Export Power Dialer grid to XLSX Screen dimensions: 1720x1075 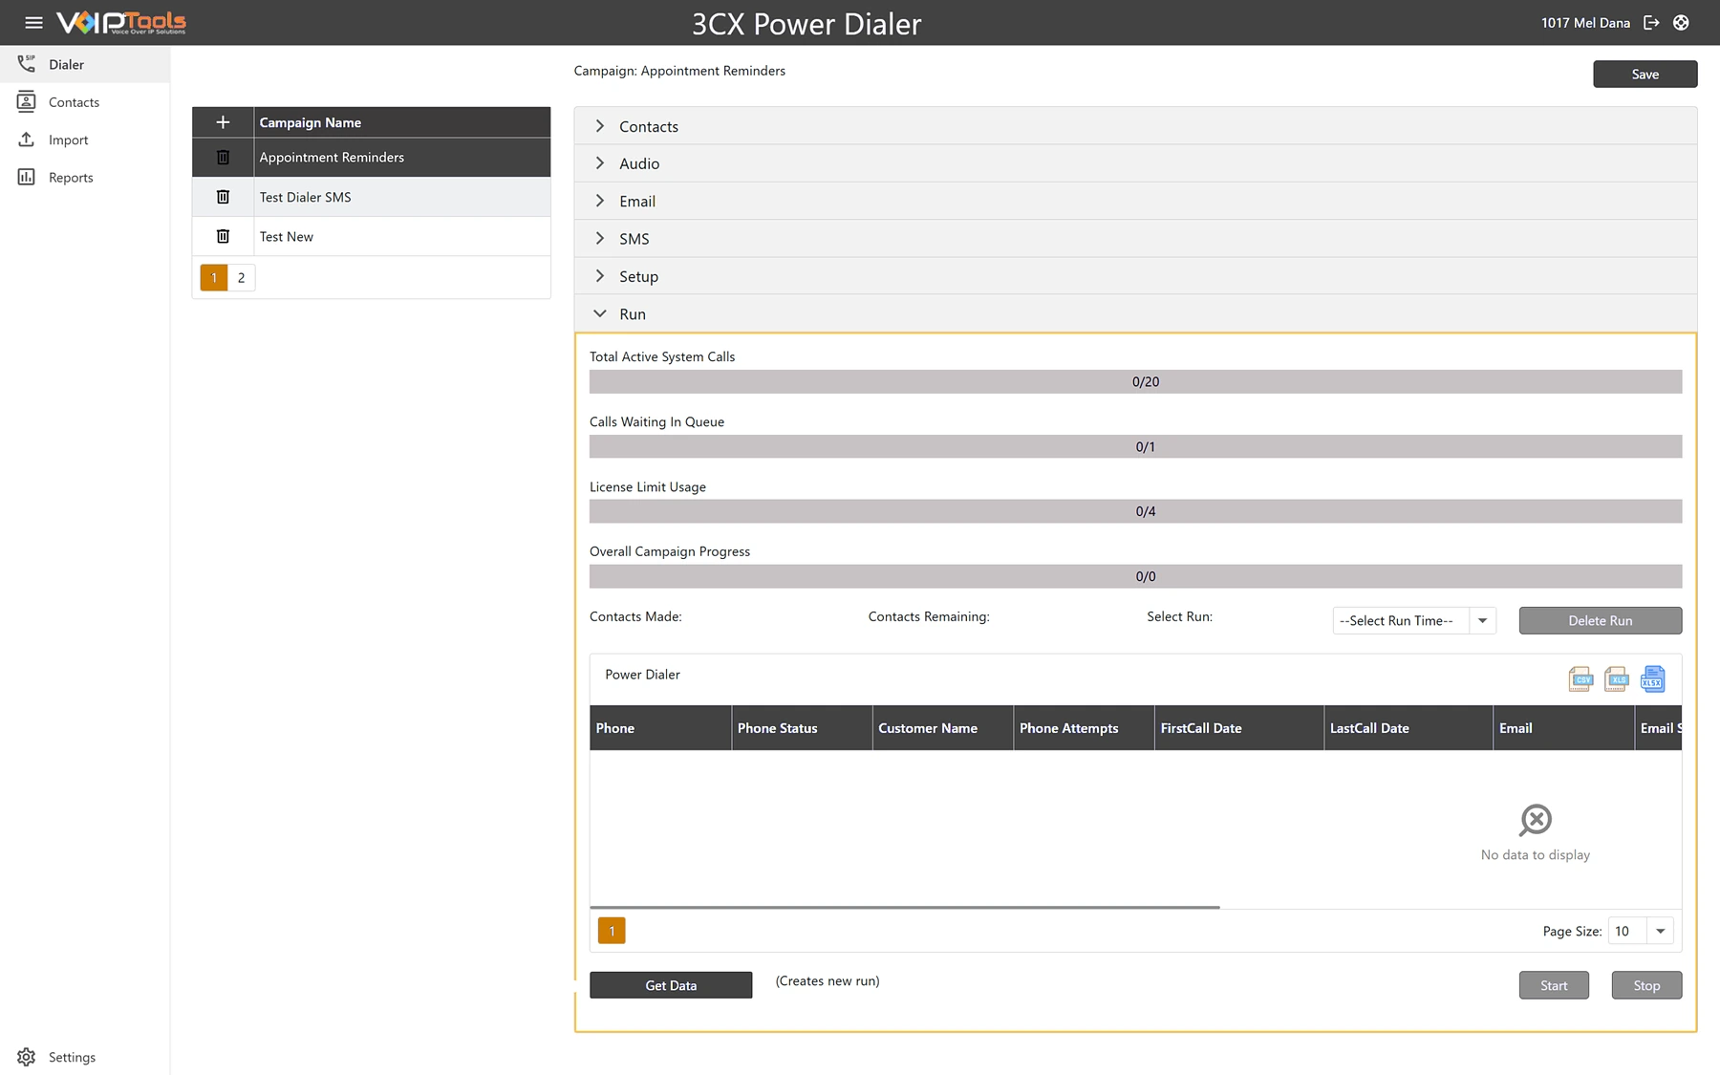point(1652,679)
